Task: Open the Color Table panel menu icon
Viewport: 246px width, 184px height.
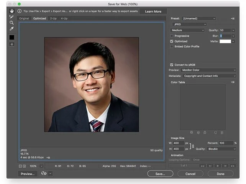Action: pyautogui.click(x=233, y=82)
